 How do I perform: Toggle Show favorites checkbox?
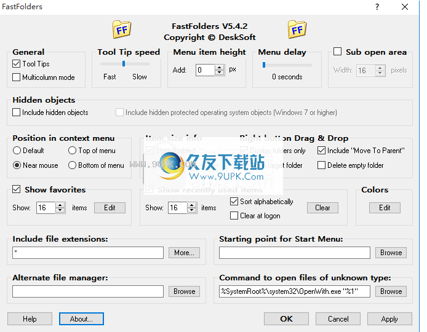(17, 189)
